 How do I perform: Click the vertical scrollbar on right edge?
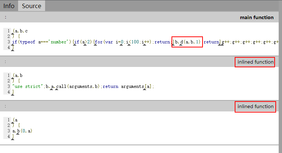pyautogui.click(x=281, y=77)
